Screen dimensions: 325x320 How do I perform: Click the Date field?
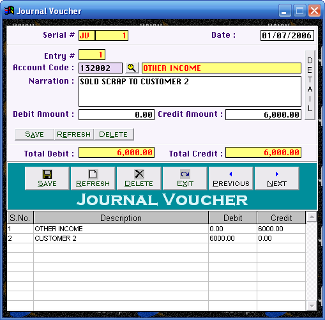pyautogui.click(x=287, y=35)
